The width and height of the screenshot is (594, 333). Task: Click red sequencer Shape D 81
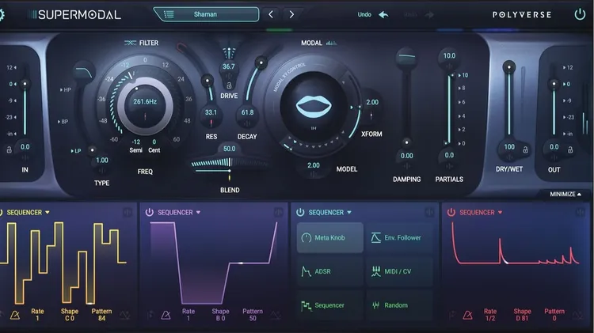(x=522, y=315)
